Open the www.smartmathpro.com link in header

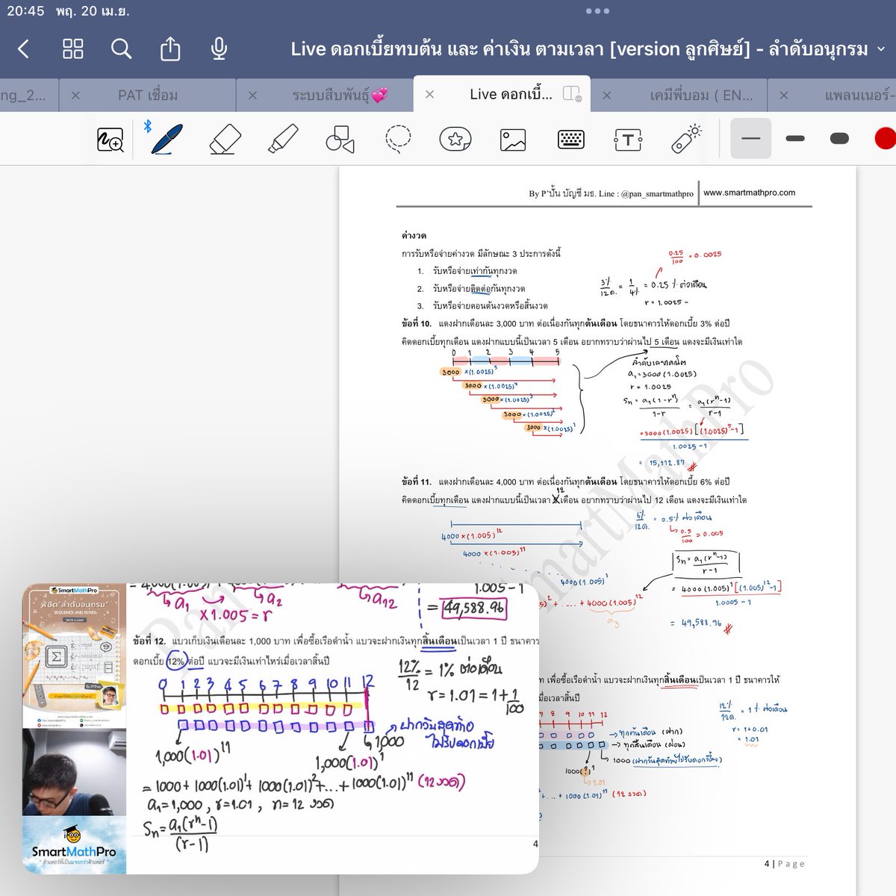(749, 192)
